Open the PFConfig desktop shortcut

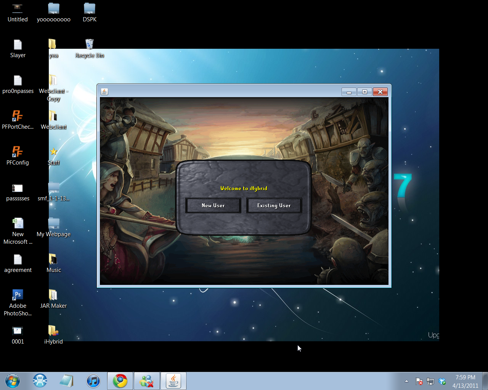tap(18, 155)
